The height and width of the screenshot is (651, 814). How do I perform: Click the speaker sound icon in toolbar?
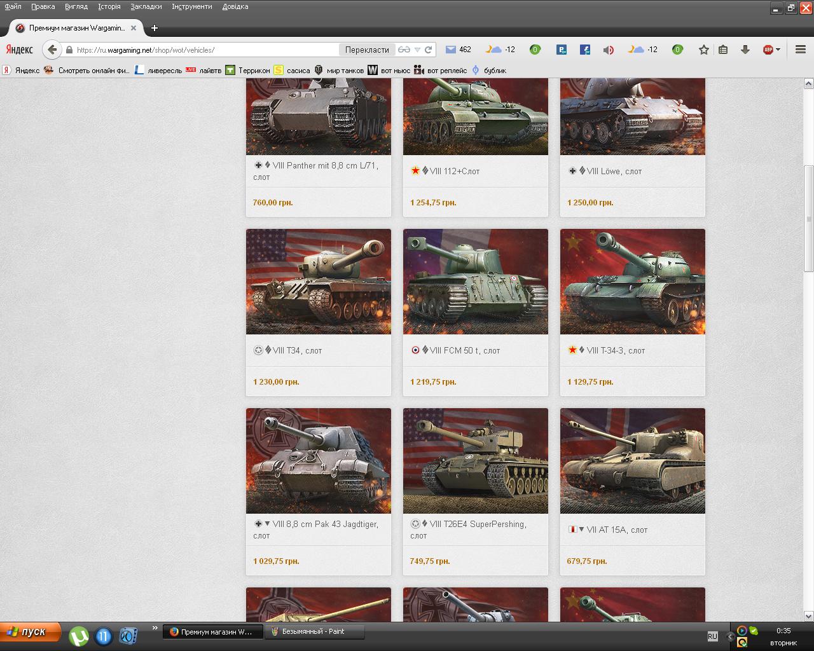click(x=609, y=50)
